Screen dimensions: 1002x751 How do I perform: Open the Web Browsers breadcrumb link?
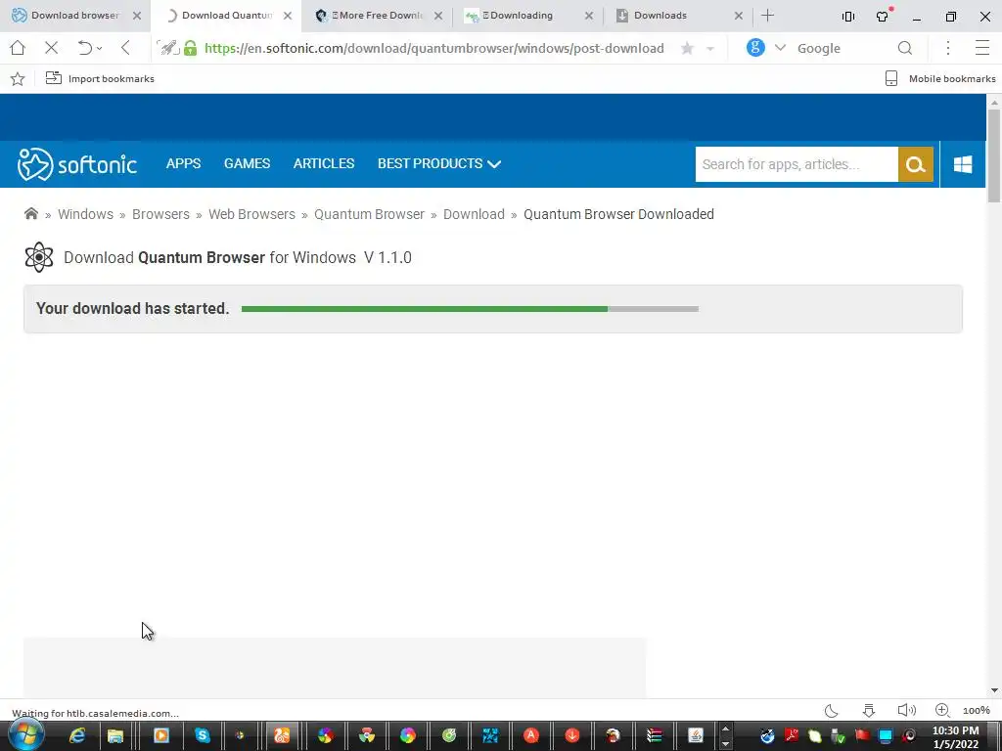point(251,214)
